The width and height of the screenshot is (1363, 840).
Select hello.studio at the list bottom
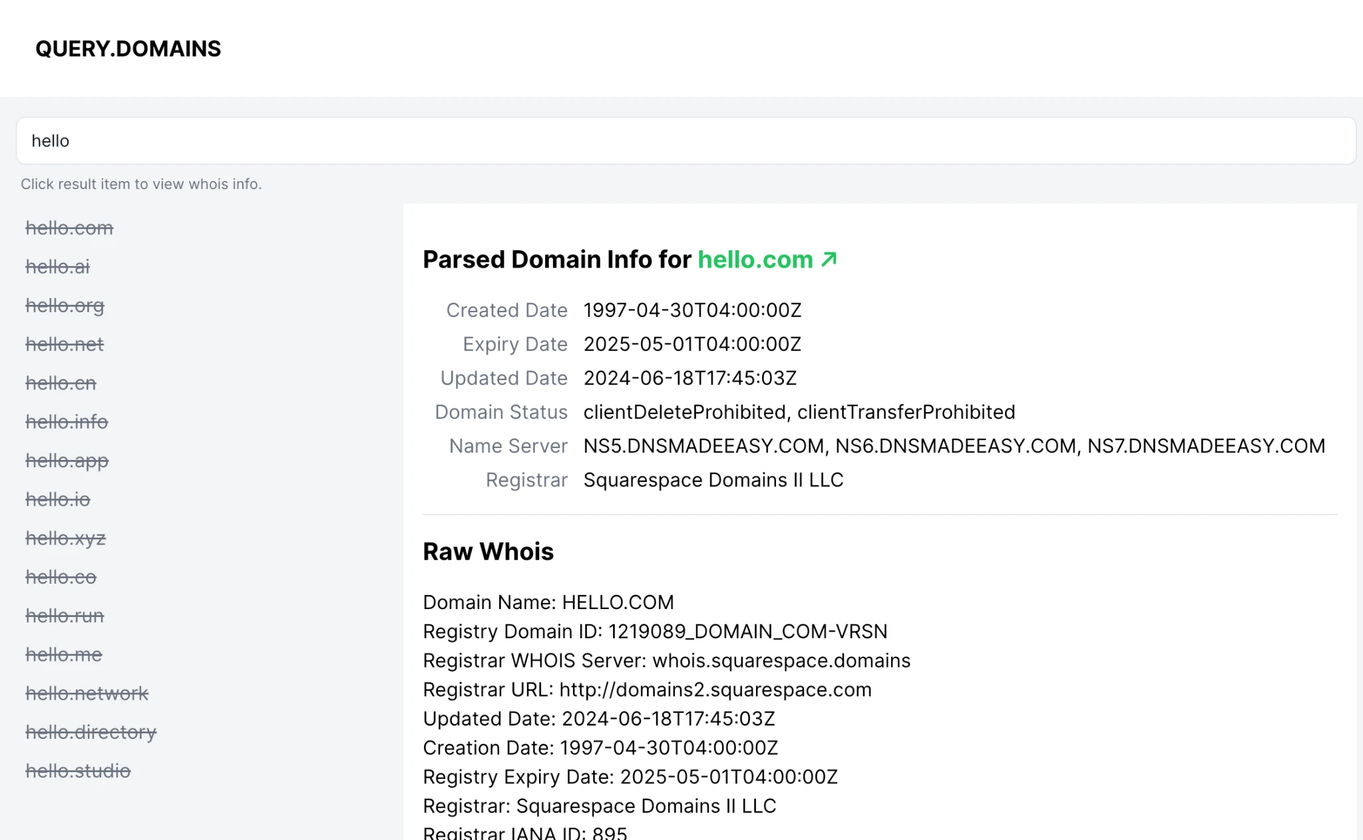78,771
